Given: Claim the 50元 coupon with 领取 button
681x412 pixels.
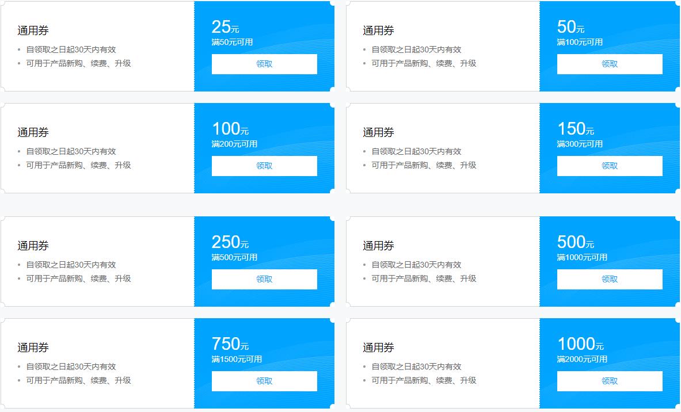Looking at the screenshot, I should coord(610,64).
